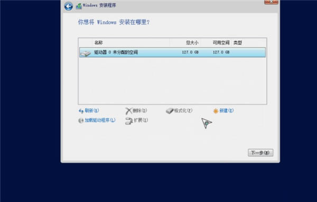Open 加载驱动程序 to load a driver
The width and height of the screenshot is (317, 202).
[x=100, y=120]
